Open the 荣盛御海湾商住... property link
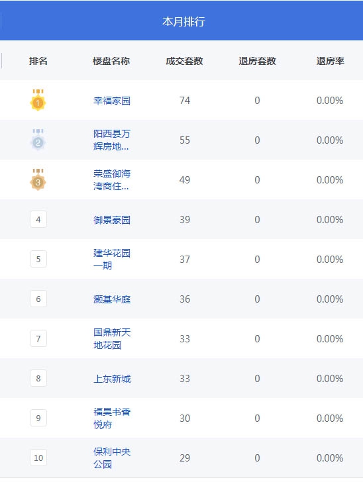This screenshot has width=363, height=490. (x=112, y=179)
